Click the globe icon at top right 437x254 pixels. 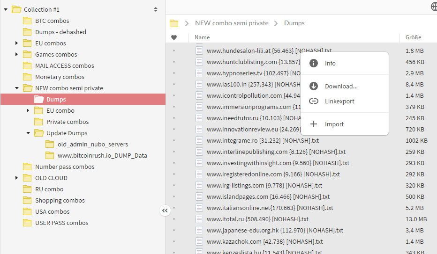[x=434, y=7]
